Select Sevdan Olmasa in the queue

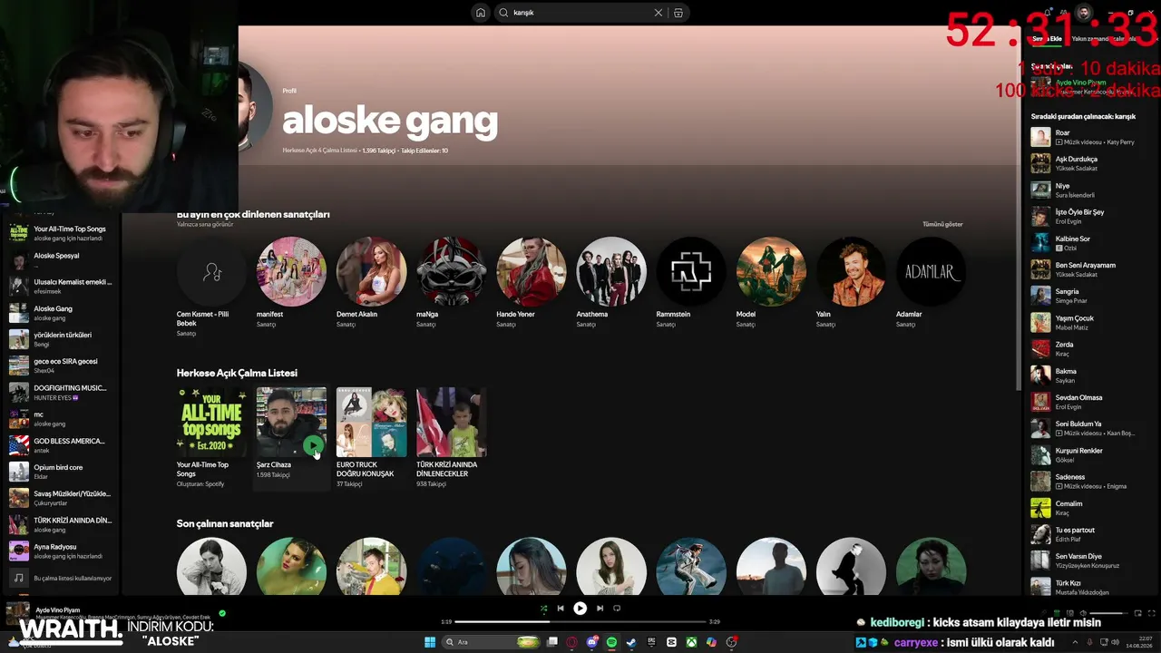1092,402
